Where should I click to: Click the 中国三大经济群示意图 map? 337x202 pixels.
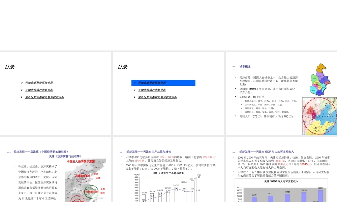click(85, 180)
